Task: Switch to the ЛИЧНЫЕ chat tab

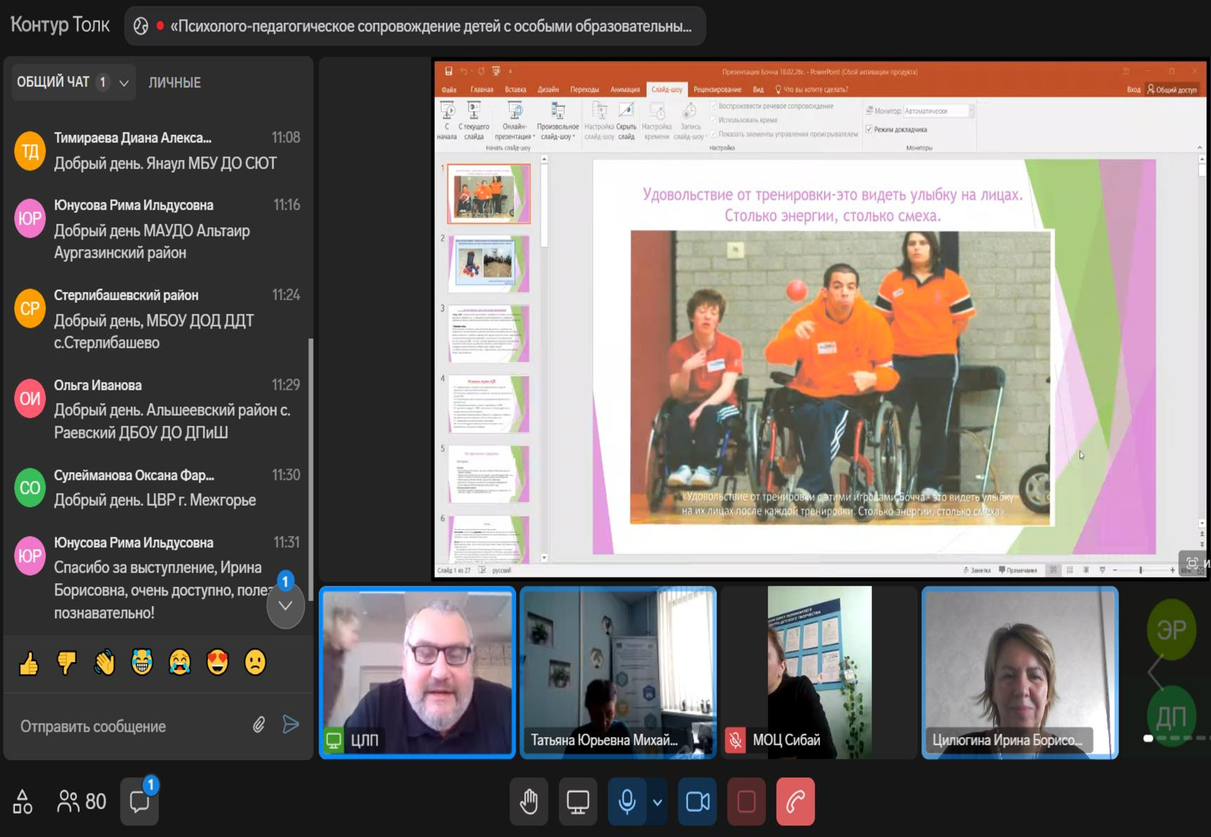Action: (174, 82)
